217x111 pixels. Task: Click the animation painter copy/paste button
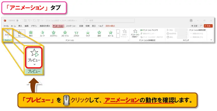152,37
